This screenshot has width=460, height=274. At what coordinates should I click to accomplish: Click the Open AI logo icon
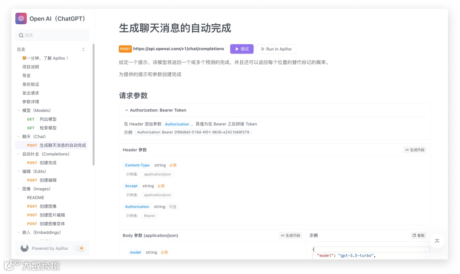pyautogui.click(x=21, y=18)
